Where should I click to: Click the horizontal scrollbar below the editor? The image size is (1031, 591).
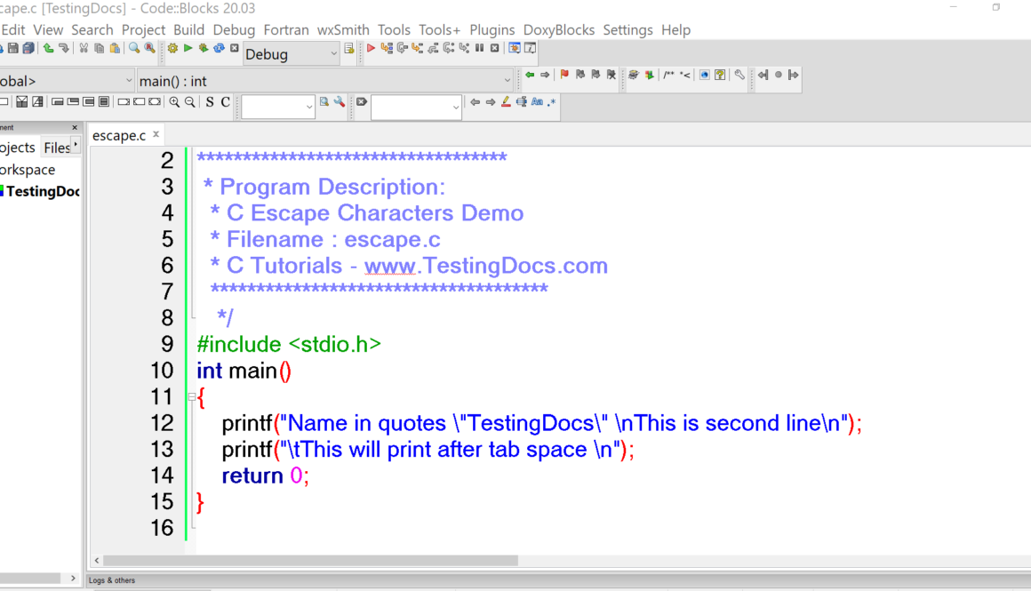pyautogui.click(x=311, y=561)
